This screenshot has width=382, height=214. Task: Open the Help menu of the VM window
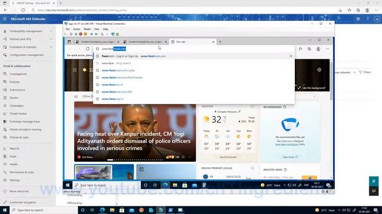106,29
